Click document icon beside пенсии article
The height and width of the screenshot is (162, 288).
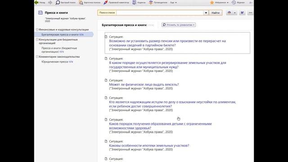pyautogui.click(x=106, y=37)
